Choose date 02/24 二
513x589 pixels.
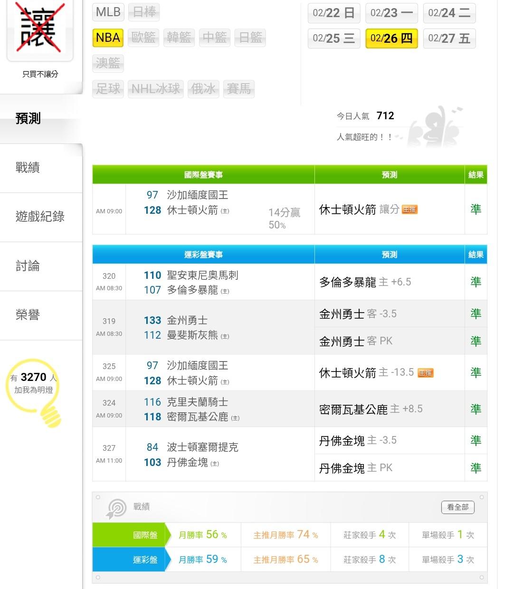click(x=449, y=13)
